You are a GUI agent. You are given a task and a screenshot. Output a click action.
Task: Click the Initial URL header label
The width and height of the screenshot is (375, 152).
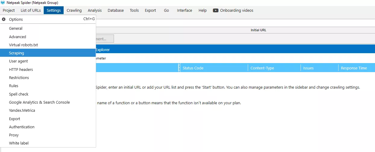click(258, 30)
